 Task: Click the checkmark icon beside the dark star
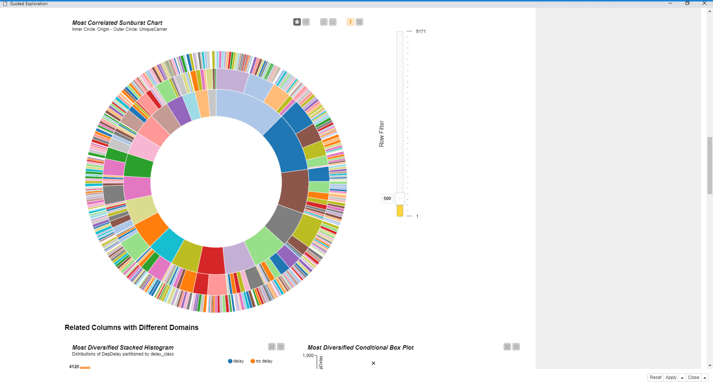point(306,22)
